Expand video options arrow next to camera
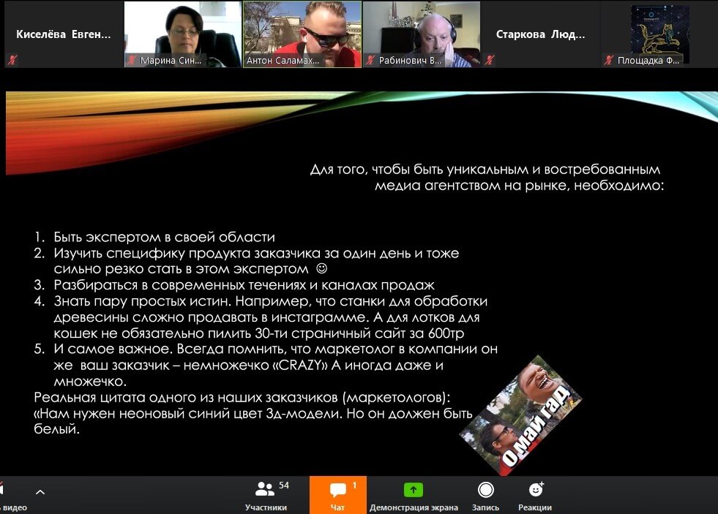Viewport: 718px width, 514px height. tap(40, 491)
